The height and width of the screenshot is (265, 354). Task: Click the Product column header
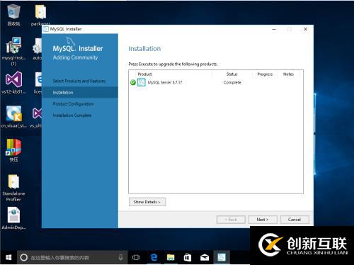point(144,74)
